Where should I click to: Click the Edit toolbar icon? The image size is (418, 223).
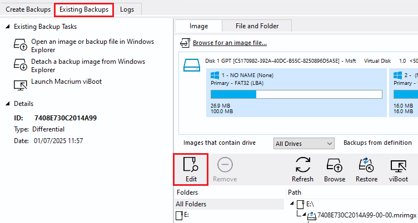[191, 169]
